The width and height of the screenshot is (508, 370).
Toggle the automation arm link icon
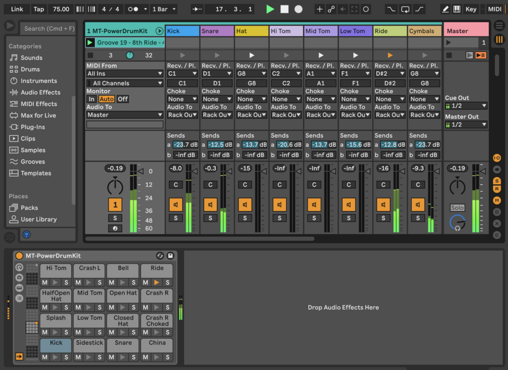(331, 9)
